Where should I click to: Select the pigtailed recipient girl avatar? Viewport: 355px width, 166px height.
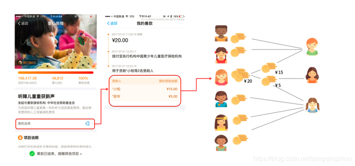(312, 105)
